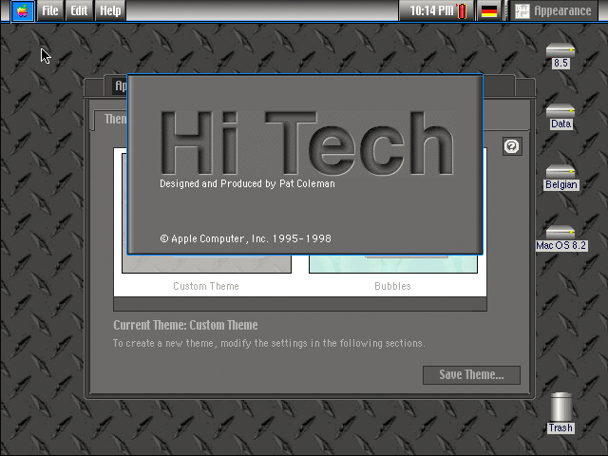Click the 10:14 PM menu bar clock
This screenshot has height=456, width=608.
pos(431,10)
